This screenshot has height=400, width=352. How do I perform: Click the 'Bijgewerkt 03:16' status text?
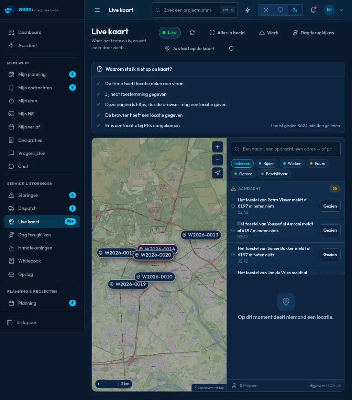coord(325,386)
